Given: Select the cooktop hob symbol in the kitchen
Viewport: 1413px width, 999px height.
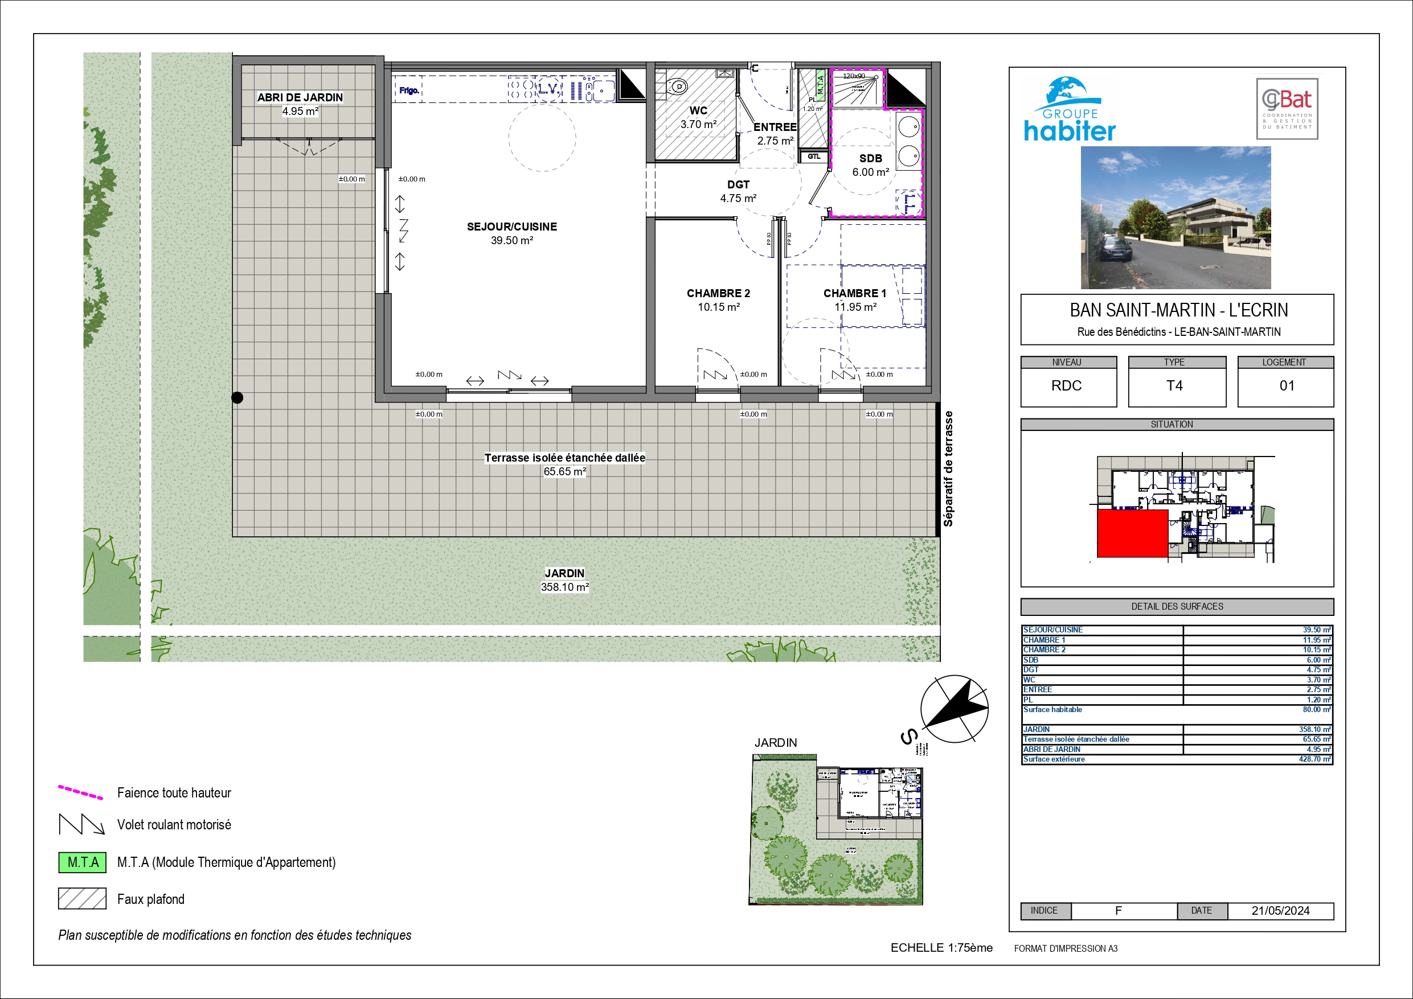Looking at the screenshot, I should coord(522,90).
